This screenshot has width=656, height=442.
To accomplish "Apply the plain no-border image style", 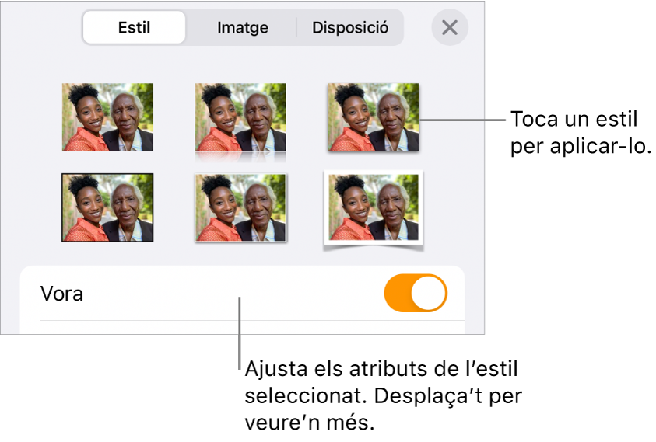I will [107, 117].
